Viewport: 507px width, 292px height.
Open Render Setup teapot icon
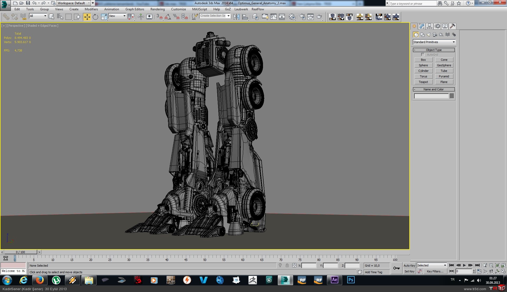point(302,17)
